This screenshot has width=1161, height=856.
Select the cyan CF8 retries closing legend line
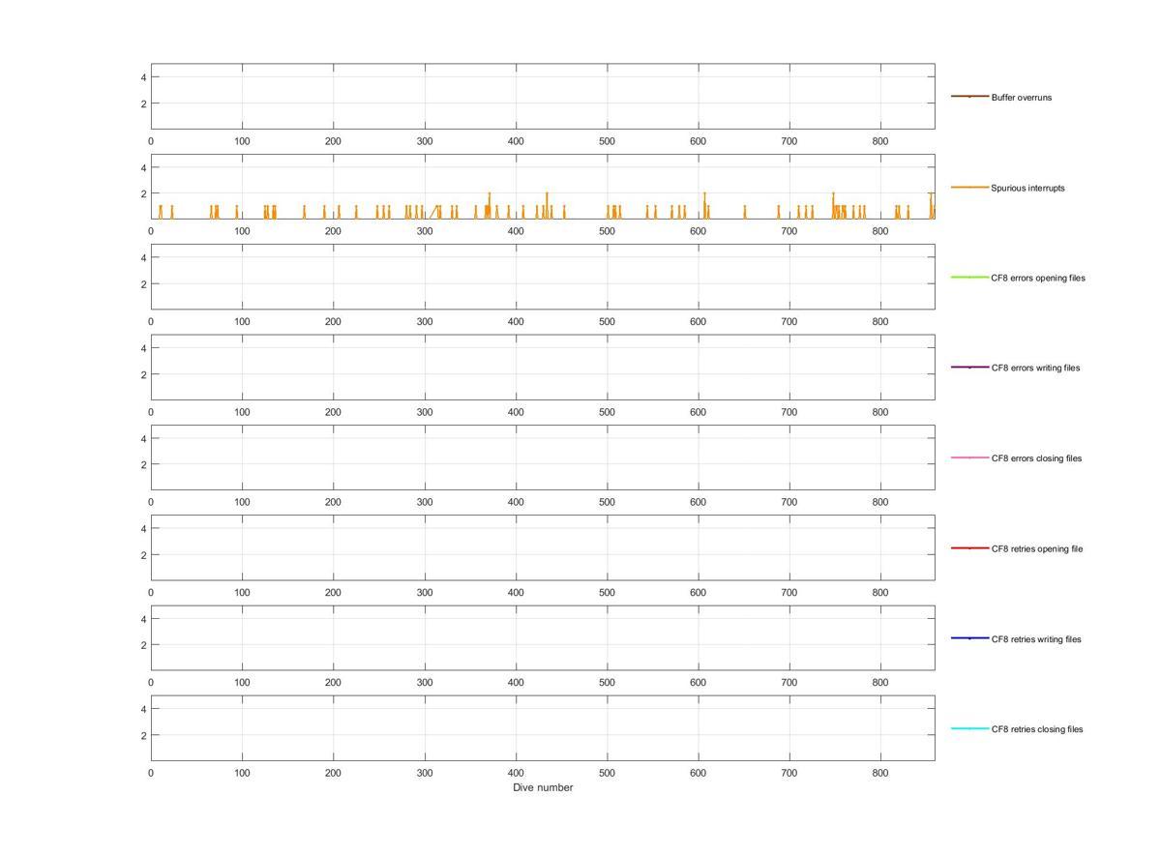pos(969,728)
